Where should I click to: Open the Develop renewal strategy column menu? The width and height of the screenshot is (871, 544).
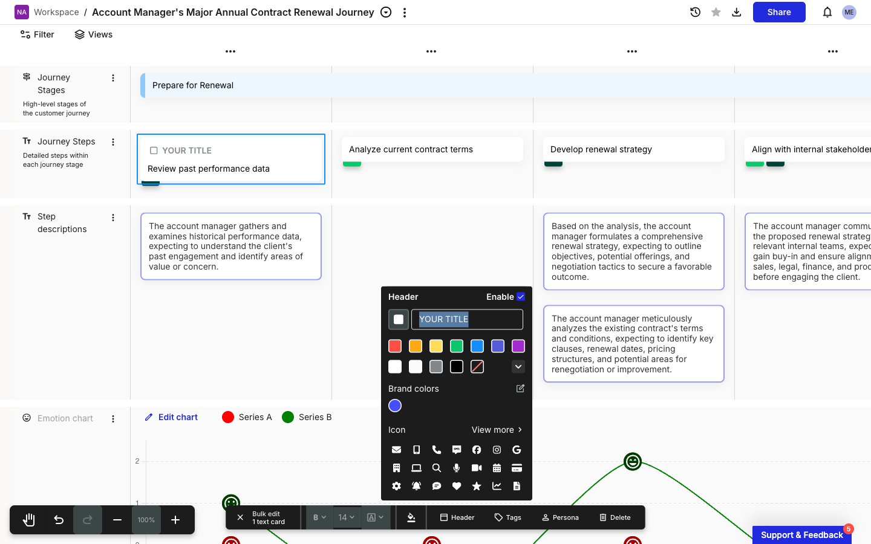tap(632, 51)
